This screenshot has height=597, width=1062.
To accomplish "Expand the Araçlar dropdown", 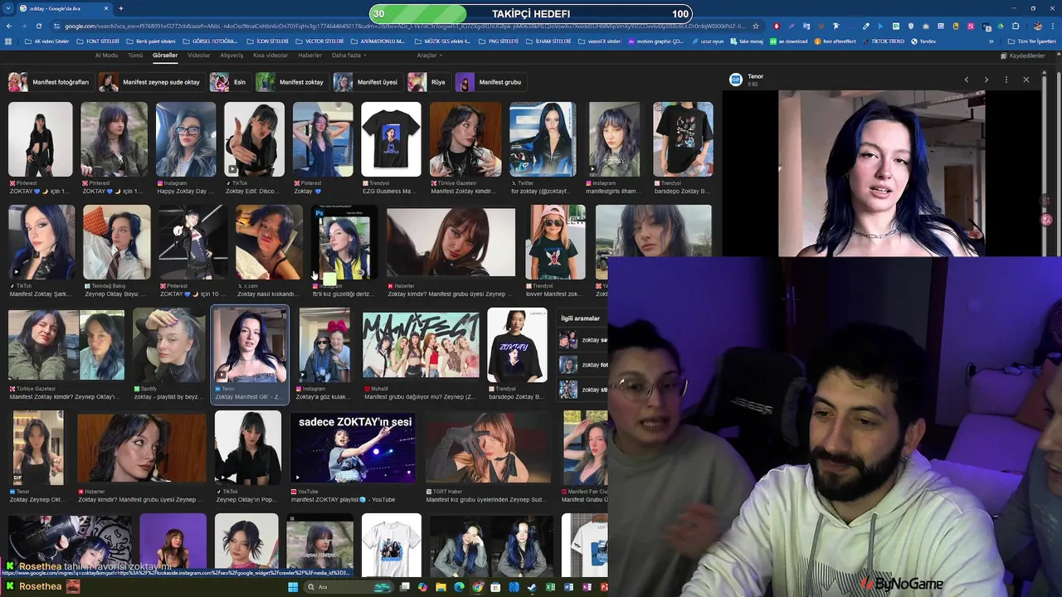I will (x=428, y=56).
